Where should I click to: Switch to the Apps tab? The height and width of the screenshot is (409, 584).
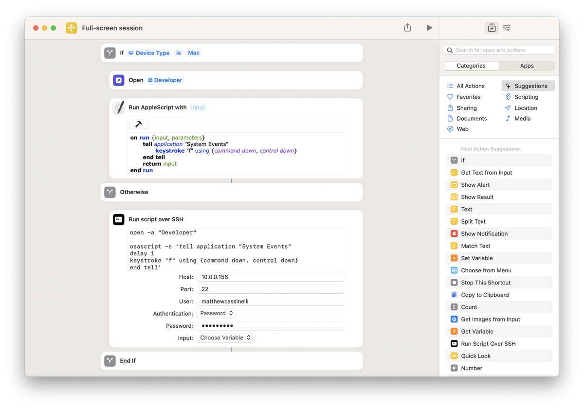527,65
